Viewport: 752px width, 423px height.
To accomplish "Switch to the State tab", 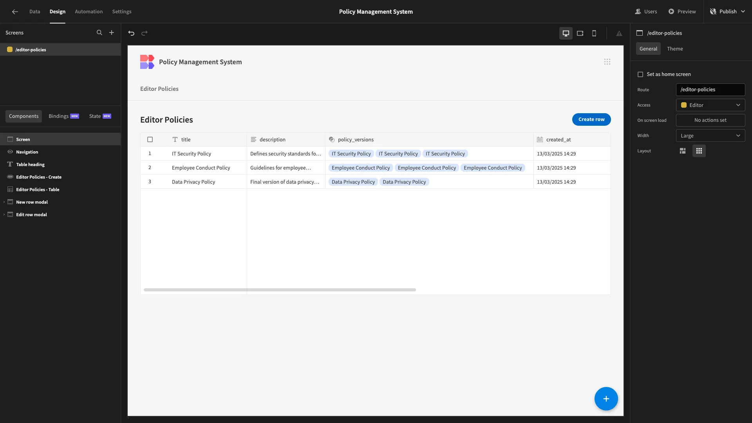I will point(100,116).
